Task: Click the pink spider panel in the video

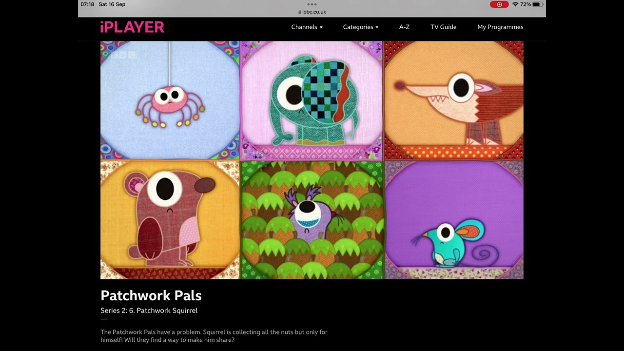Action: click(170, 100)
